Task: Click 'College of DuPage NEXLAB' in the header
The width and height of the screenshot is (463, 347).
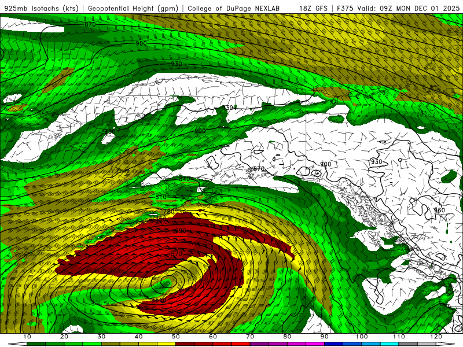Action: point(234,8)
